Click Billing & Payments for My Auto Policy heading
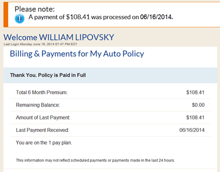 click(77, 54)
